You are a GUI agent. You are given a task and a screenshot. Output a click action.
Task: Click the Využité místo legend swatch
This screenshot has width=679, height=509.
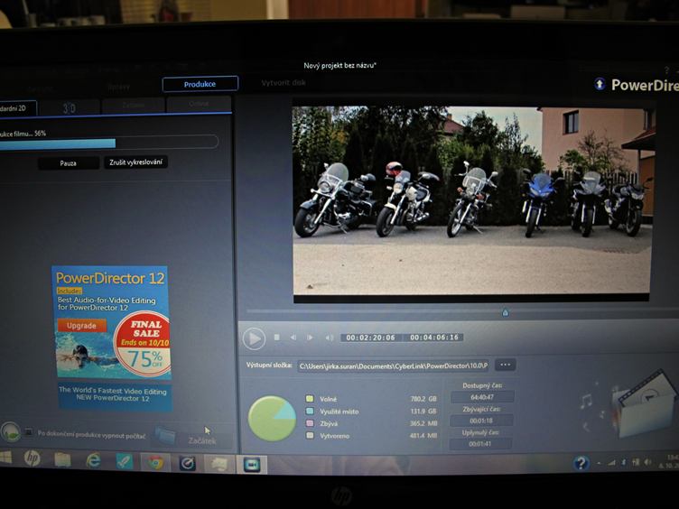(310, 411)
